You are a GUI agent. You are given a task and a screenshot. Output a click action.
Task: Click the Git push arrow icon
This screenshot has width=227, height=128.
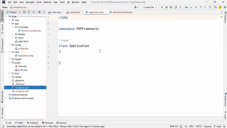tap(200, 7)
